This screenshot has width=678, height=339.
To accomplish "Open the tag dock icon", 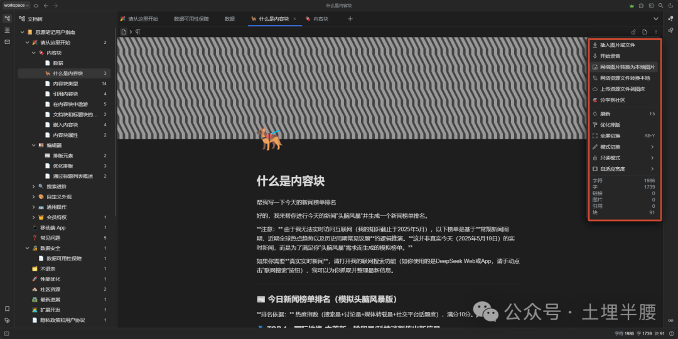I will coord(7,320).
